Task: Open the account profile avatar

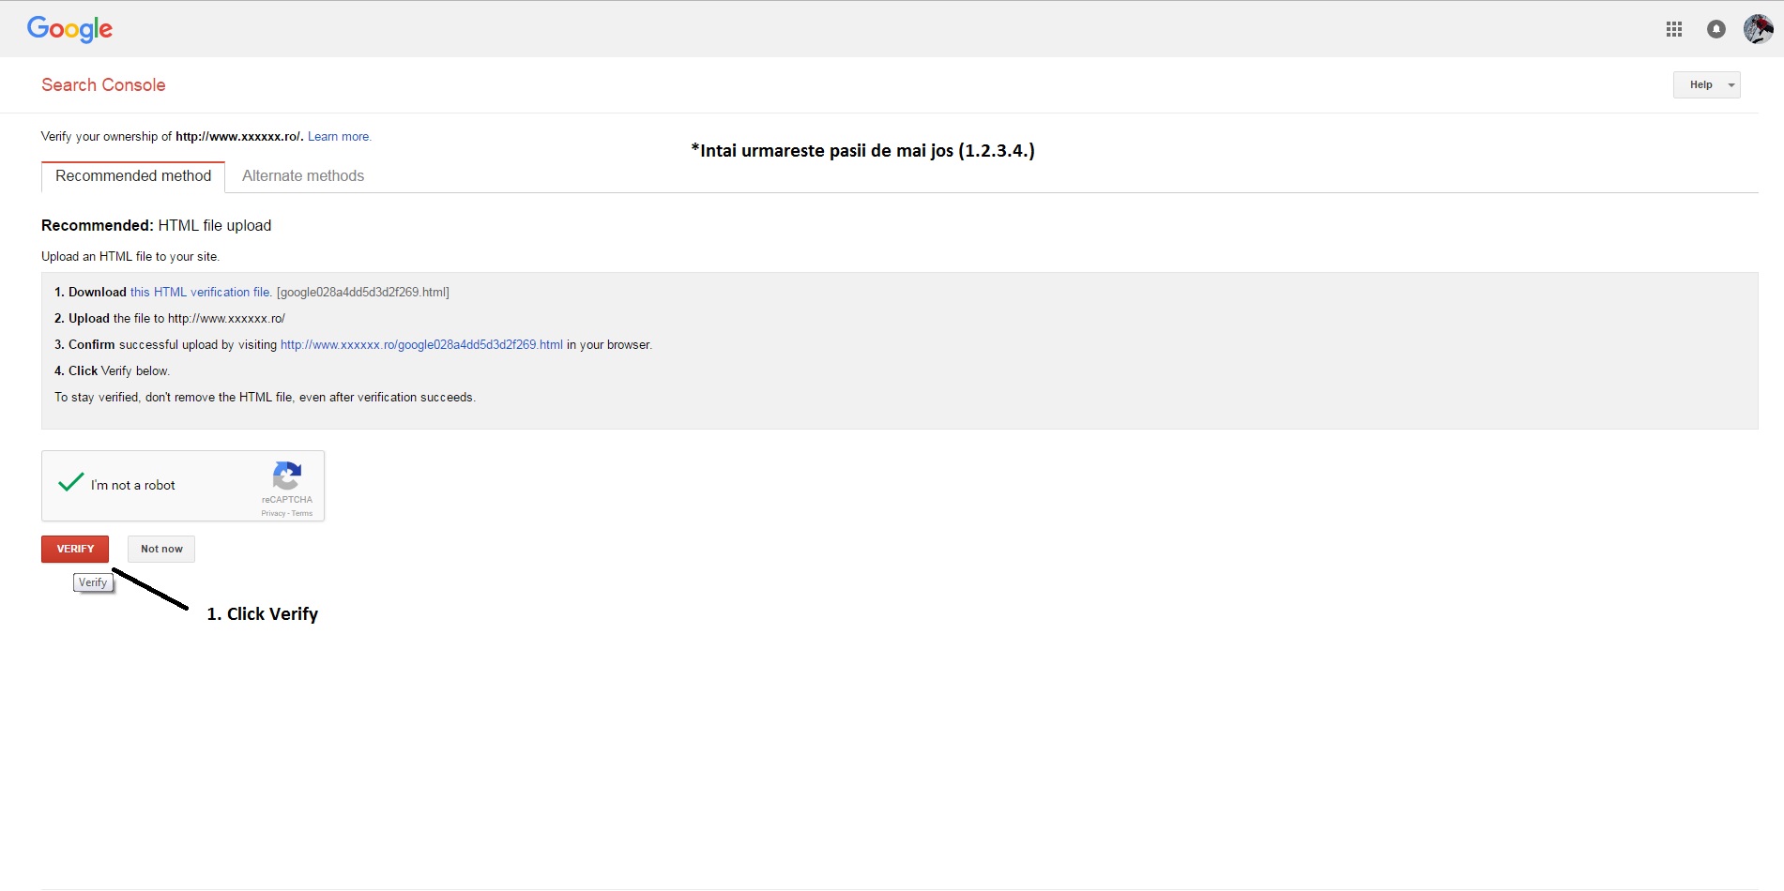Action: tap(1757, 29)
